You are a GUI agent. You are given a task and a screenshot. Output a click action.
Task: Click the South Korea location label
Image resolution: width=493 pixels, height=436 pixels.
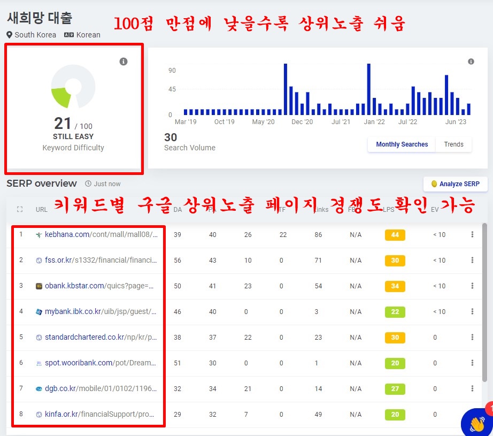coord(35,35)
